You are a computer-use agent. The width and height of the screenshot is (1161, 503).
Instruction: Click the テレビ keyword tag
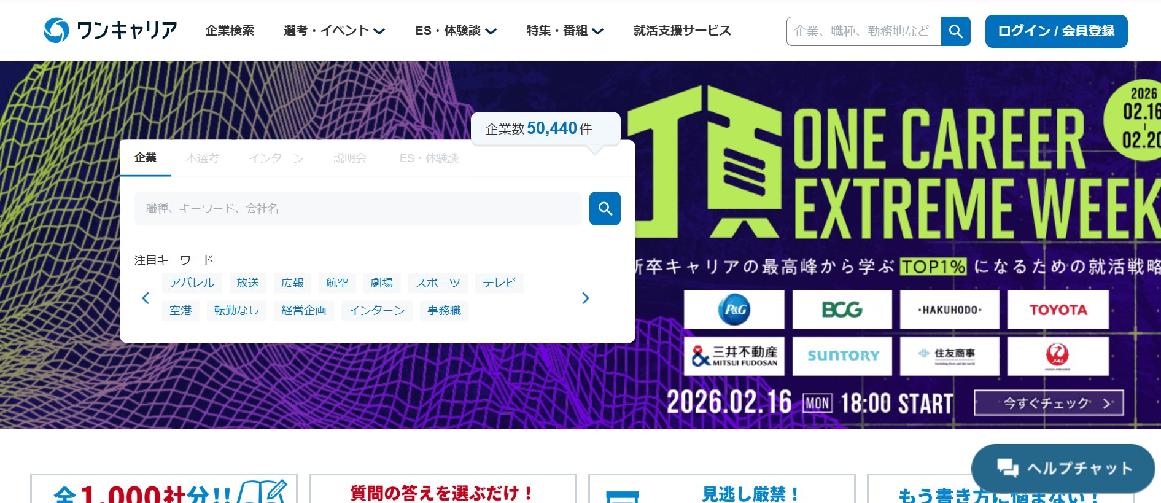coord(499,283)
